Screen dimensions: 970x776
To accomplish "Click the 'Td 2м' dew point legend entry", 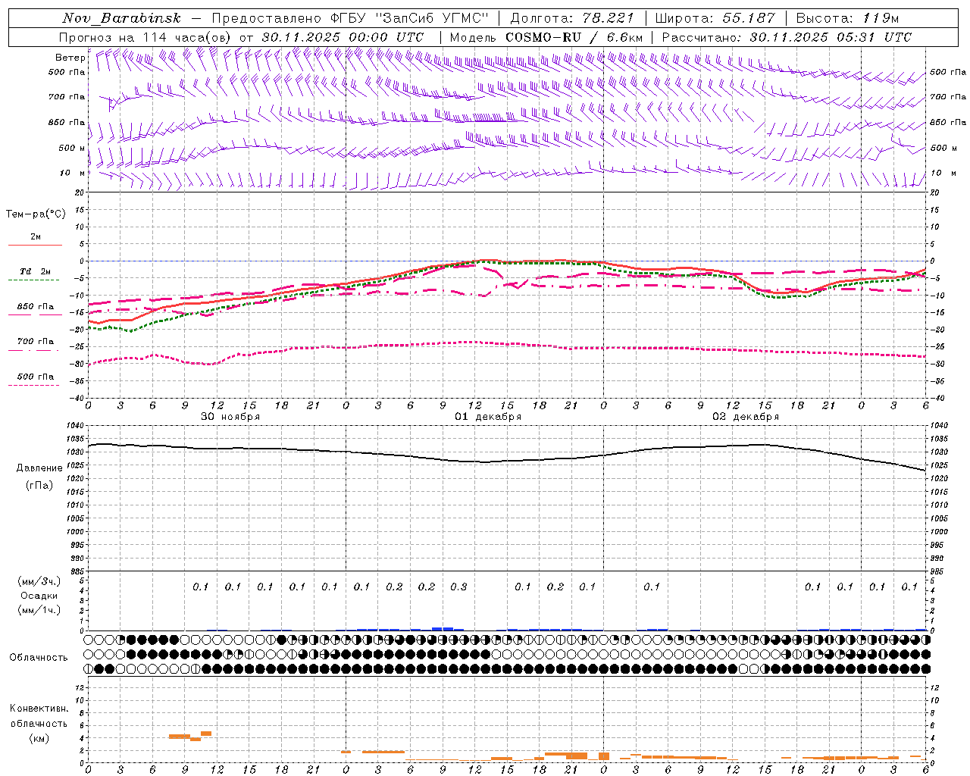I will pos(36,271).
